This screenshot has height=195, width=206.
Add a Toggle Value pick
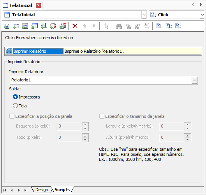[53, 26]
